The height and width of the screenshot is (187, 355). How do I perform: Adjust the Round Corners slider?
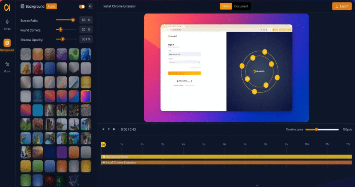point(61,30)
